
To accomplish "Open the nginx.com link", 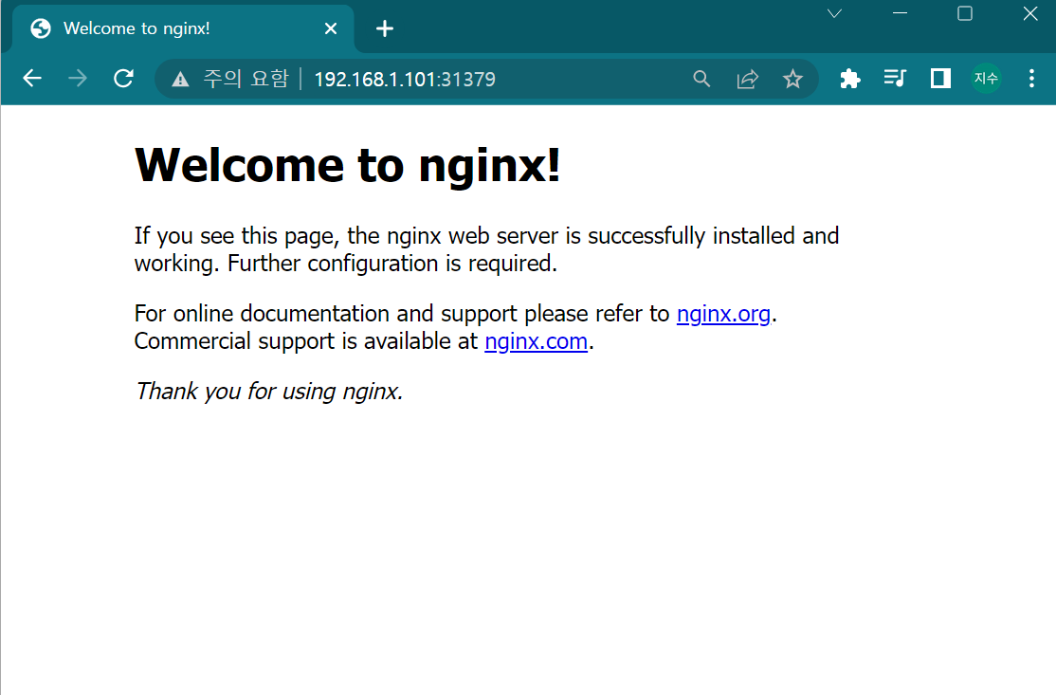I will (537, 341).
